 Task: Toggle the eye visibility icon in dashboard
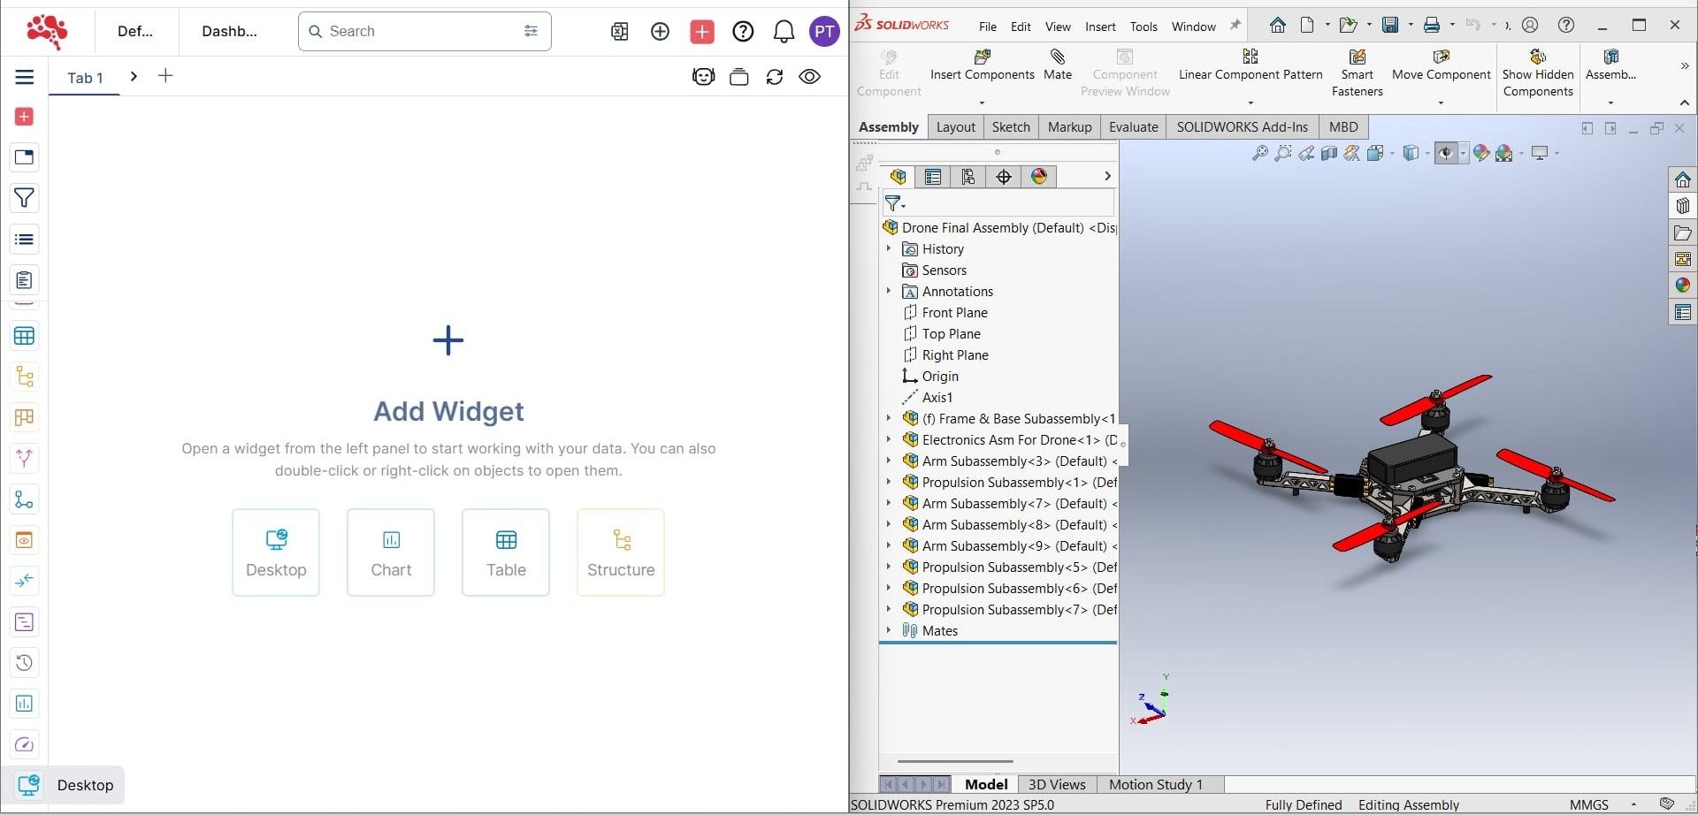(809, 77)
